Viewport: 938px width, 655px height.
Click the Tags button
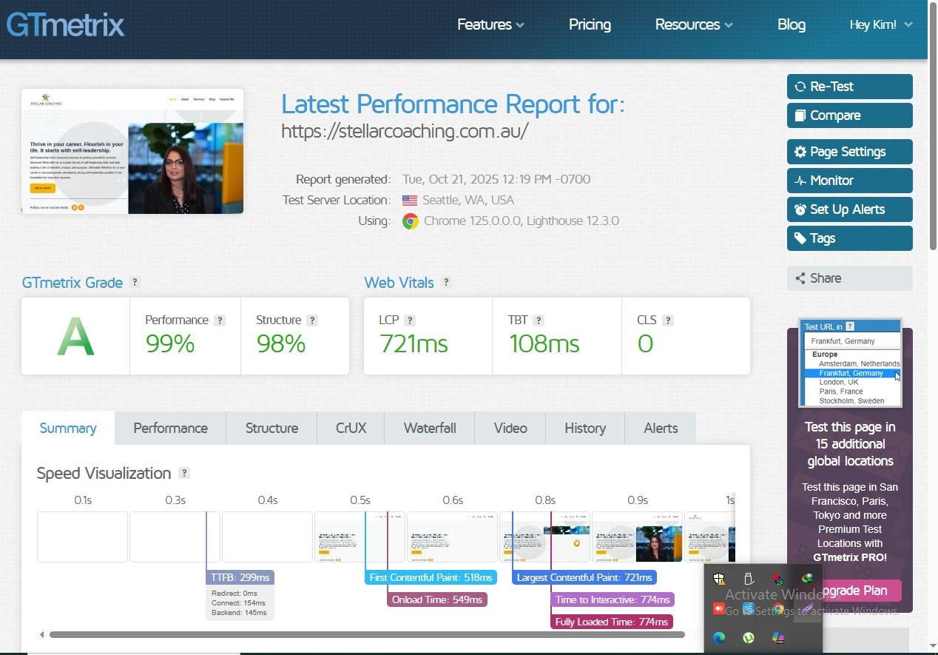850,238
